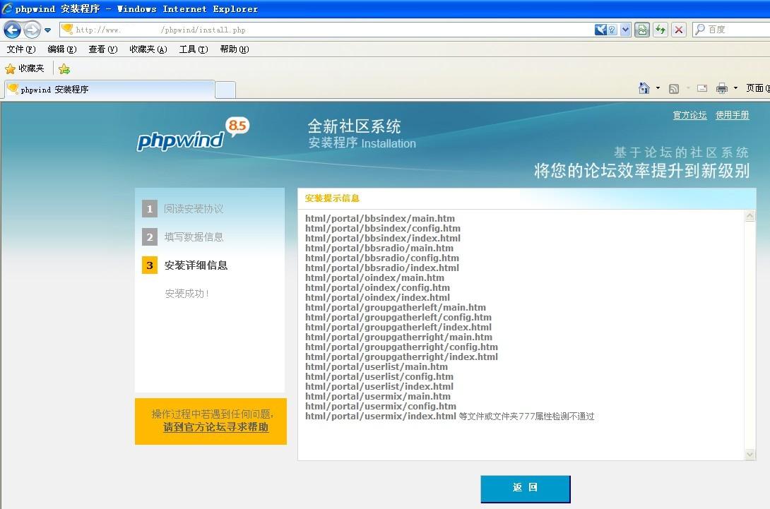Click html/portal/bbsindex/main.htm line
The height and width of the screenshot is (509, 770).
[x=379, y=218]
